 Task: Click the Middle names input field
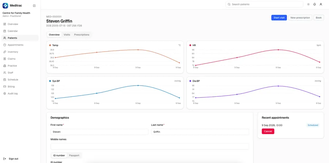150,147
